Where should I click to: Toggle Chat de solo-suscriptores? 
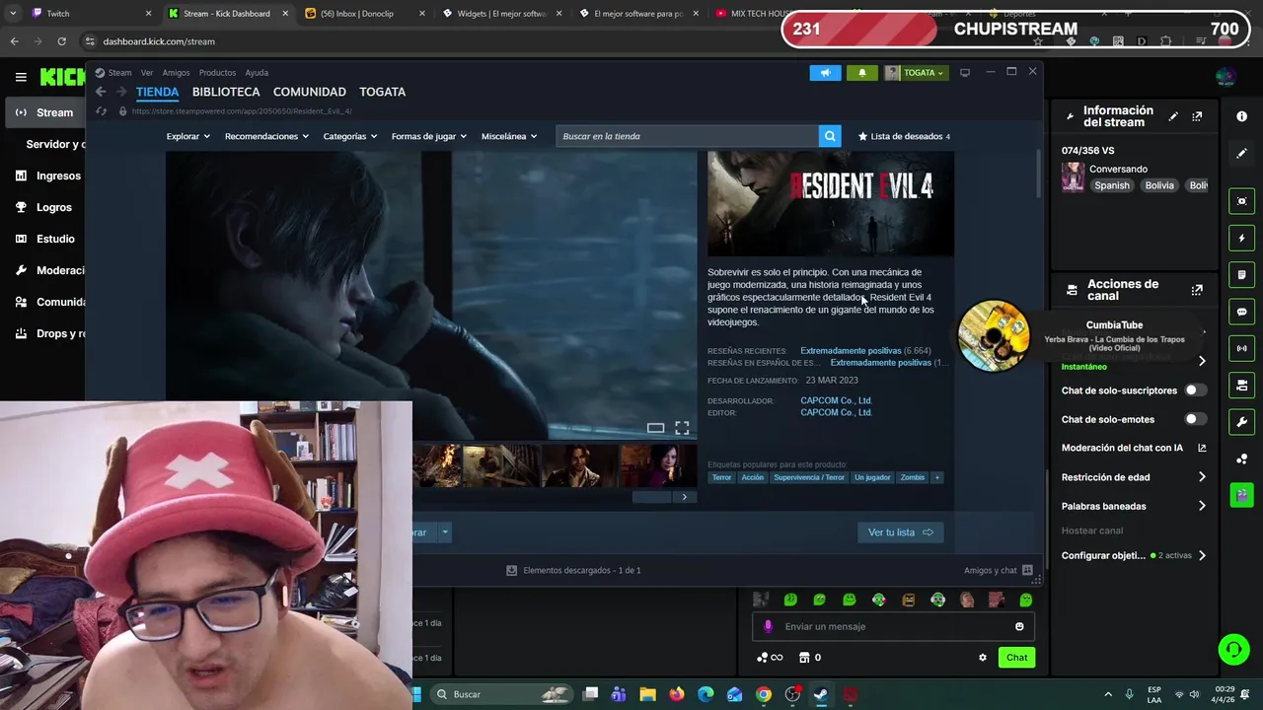coord(1195,390)
